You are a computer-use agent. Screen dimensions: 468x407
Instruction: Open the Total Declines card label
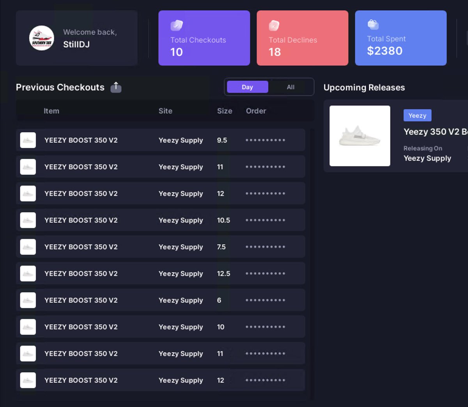pyautogui.click(x=293, y=40)
